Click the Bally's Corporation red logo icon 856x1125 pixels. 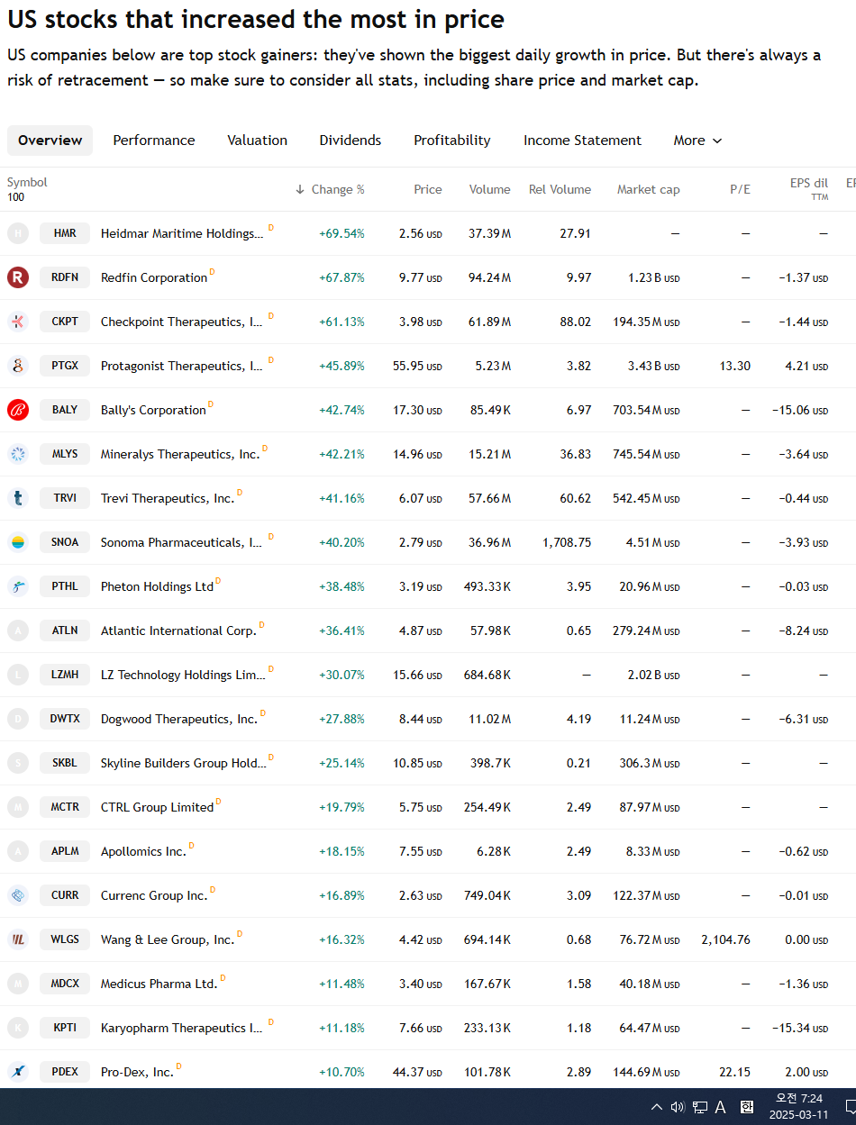pos(18,410)
